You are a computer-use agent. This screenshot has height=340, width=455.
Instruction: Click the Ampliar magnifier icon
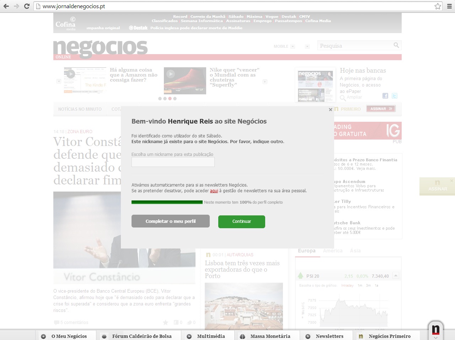pos(343,98)
